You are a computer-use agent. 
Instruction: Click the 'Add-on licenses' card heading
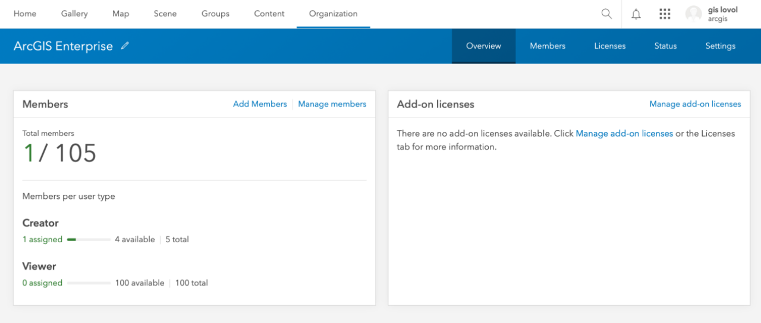(436, 104)
